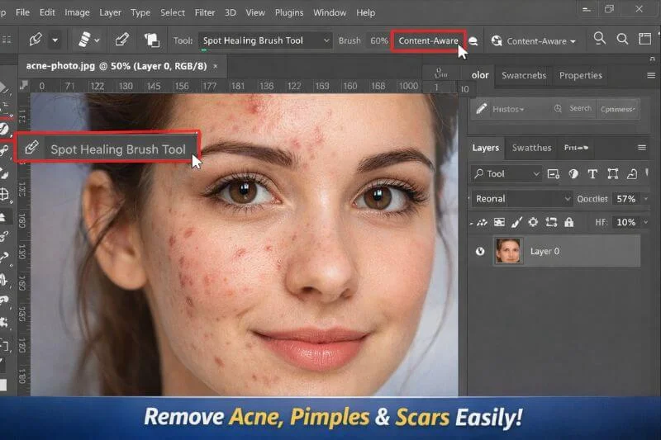661x440 pixels.
Task: Open the File menu
Action: pos(23,12)
